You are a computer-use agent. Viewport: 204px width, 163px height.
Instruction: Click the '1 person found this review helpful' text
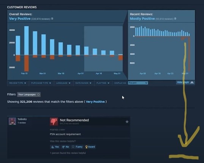68,153
